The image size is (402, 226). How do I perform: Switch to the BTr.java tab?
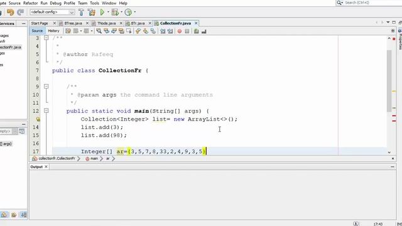[138, 23]
